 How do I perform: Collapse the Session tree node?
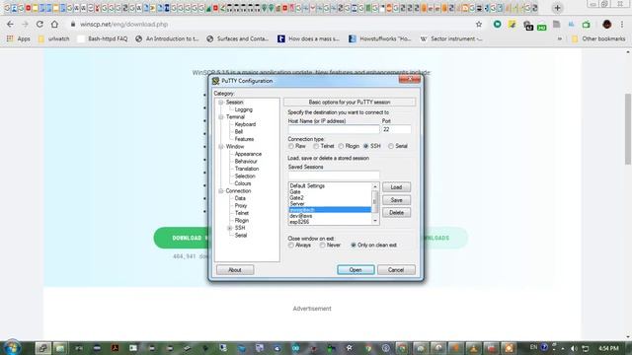click(221, 103)
